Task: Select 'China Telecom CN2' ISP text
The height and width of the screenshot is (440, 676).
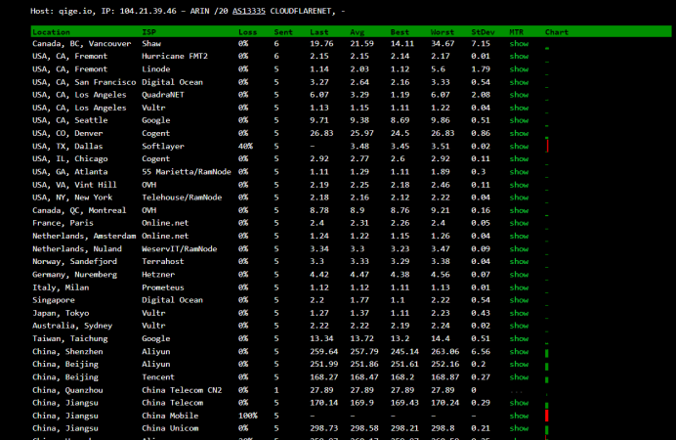Action: click(x=182, y=390)
